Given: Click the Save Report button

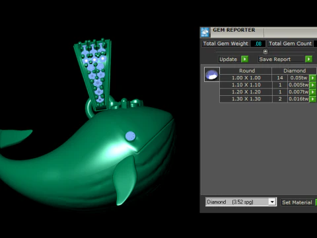Looking at the screenshot, I should [x=281, y=59].
